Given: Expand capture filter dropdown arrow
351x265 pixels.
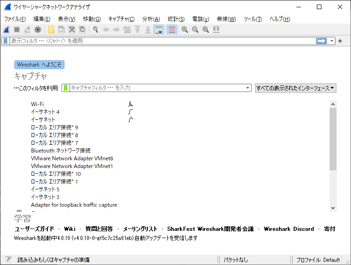Looking at the screenshot, I should coord(248,88).
